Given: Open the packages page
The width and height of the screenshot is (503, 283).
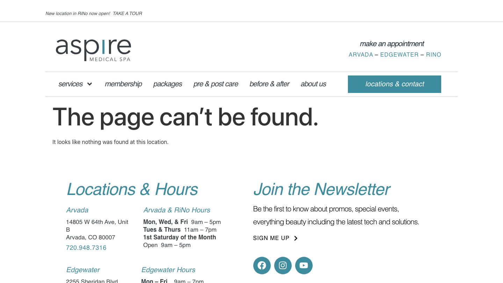Looking at the screenshot, I should (167, 84).
